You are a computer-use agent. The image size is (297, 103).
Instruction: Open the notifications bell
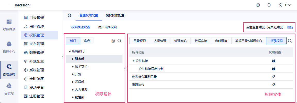pyautogui.click(x=269, y=5)
